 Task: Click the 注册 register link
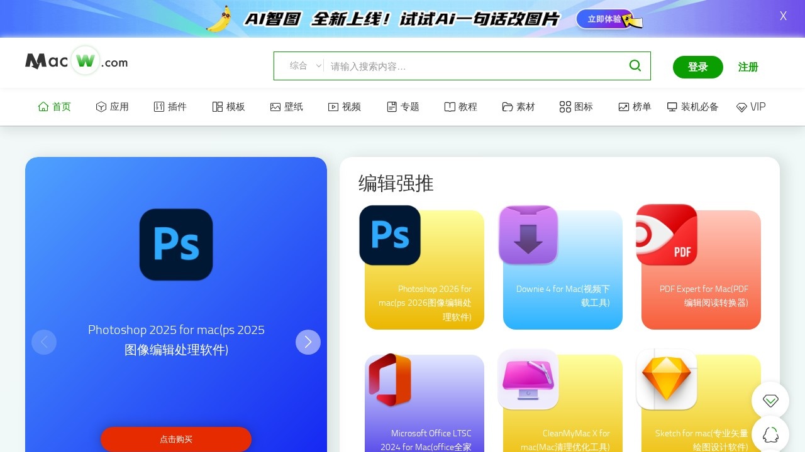[x=748, y=67]
